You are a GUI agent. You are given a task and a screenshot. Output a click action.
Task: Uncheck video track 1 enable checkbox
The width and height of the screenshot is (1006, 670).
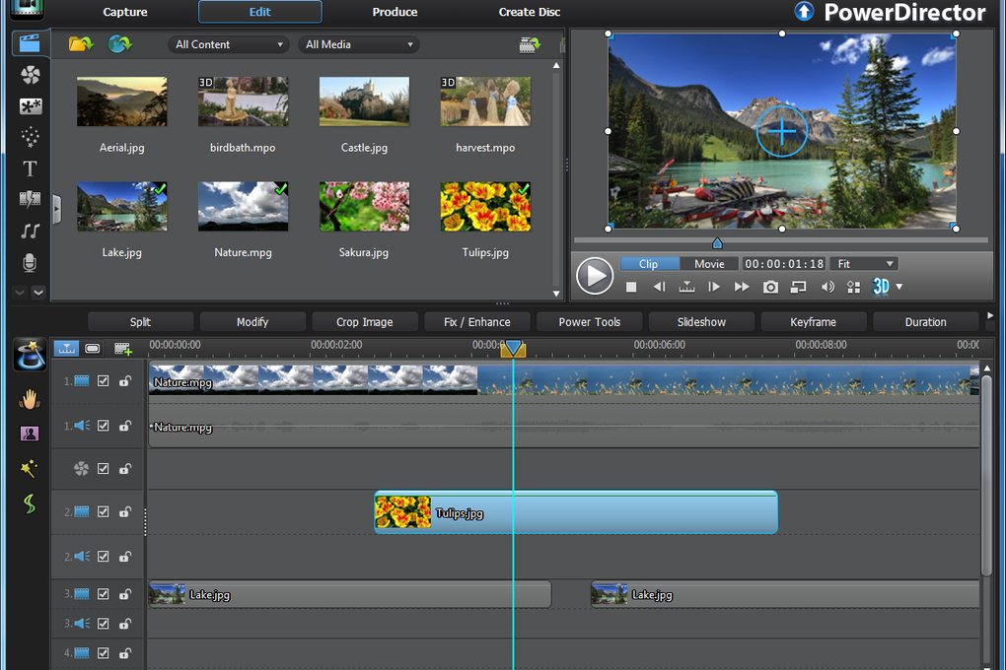(104, 381)
